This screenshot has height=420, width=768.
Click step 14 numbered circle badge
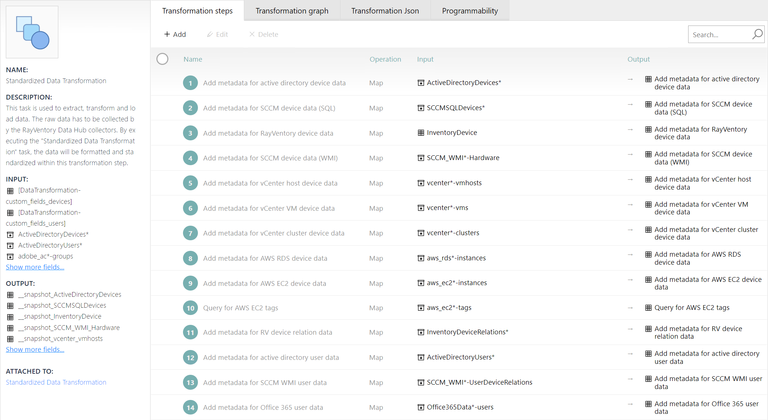(x=190, y=408)
